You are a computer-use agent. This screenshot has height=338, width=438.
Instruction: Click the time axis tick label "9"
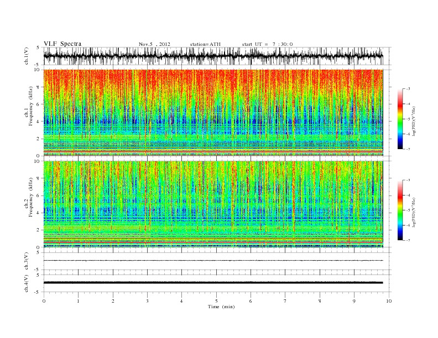pyautogui.click(x=354, y=301)
